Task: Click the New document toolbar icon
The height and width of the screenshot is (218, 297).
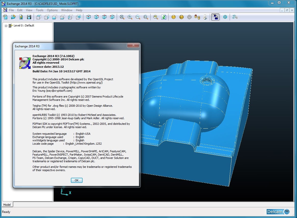Action: point(5,17)
